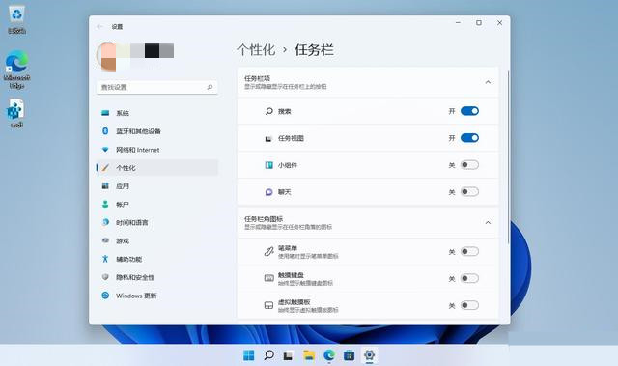
Task: Turn on the 触摸键盘 touch keyboard switch
Action: click(469, 278)
